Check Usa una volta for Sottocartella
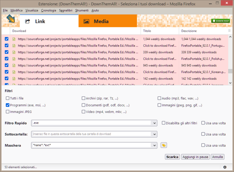 203,134
